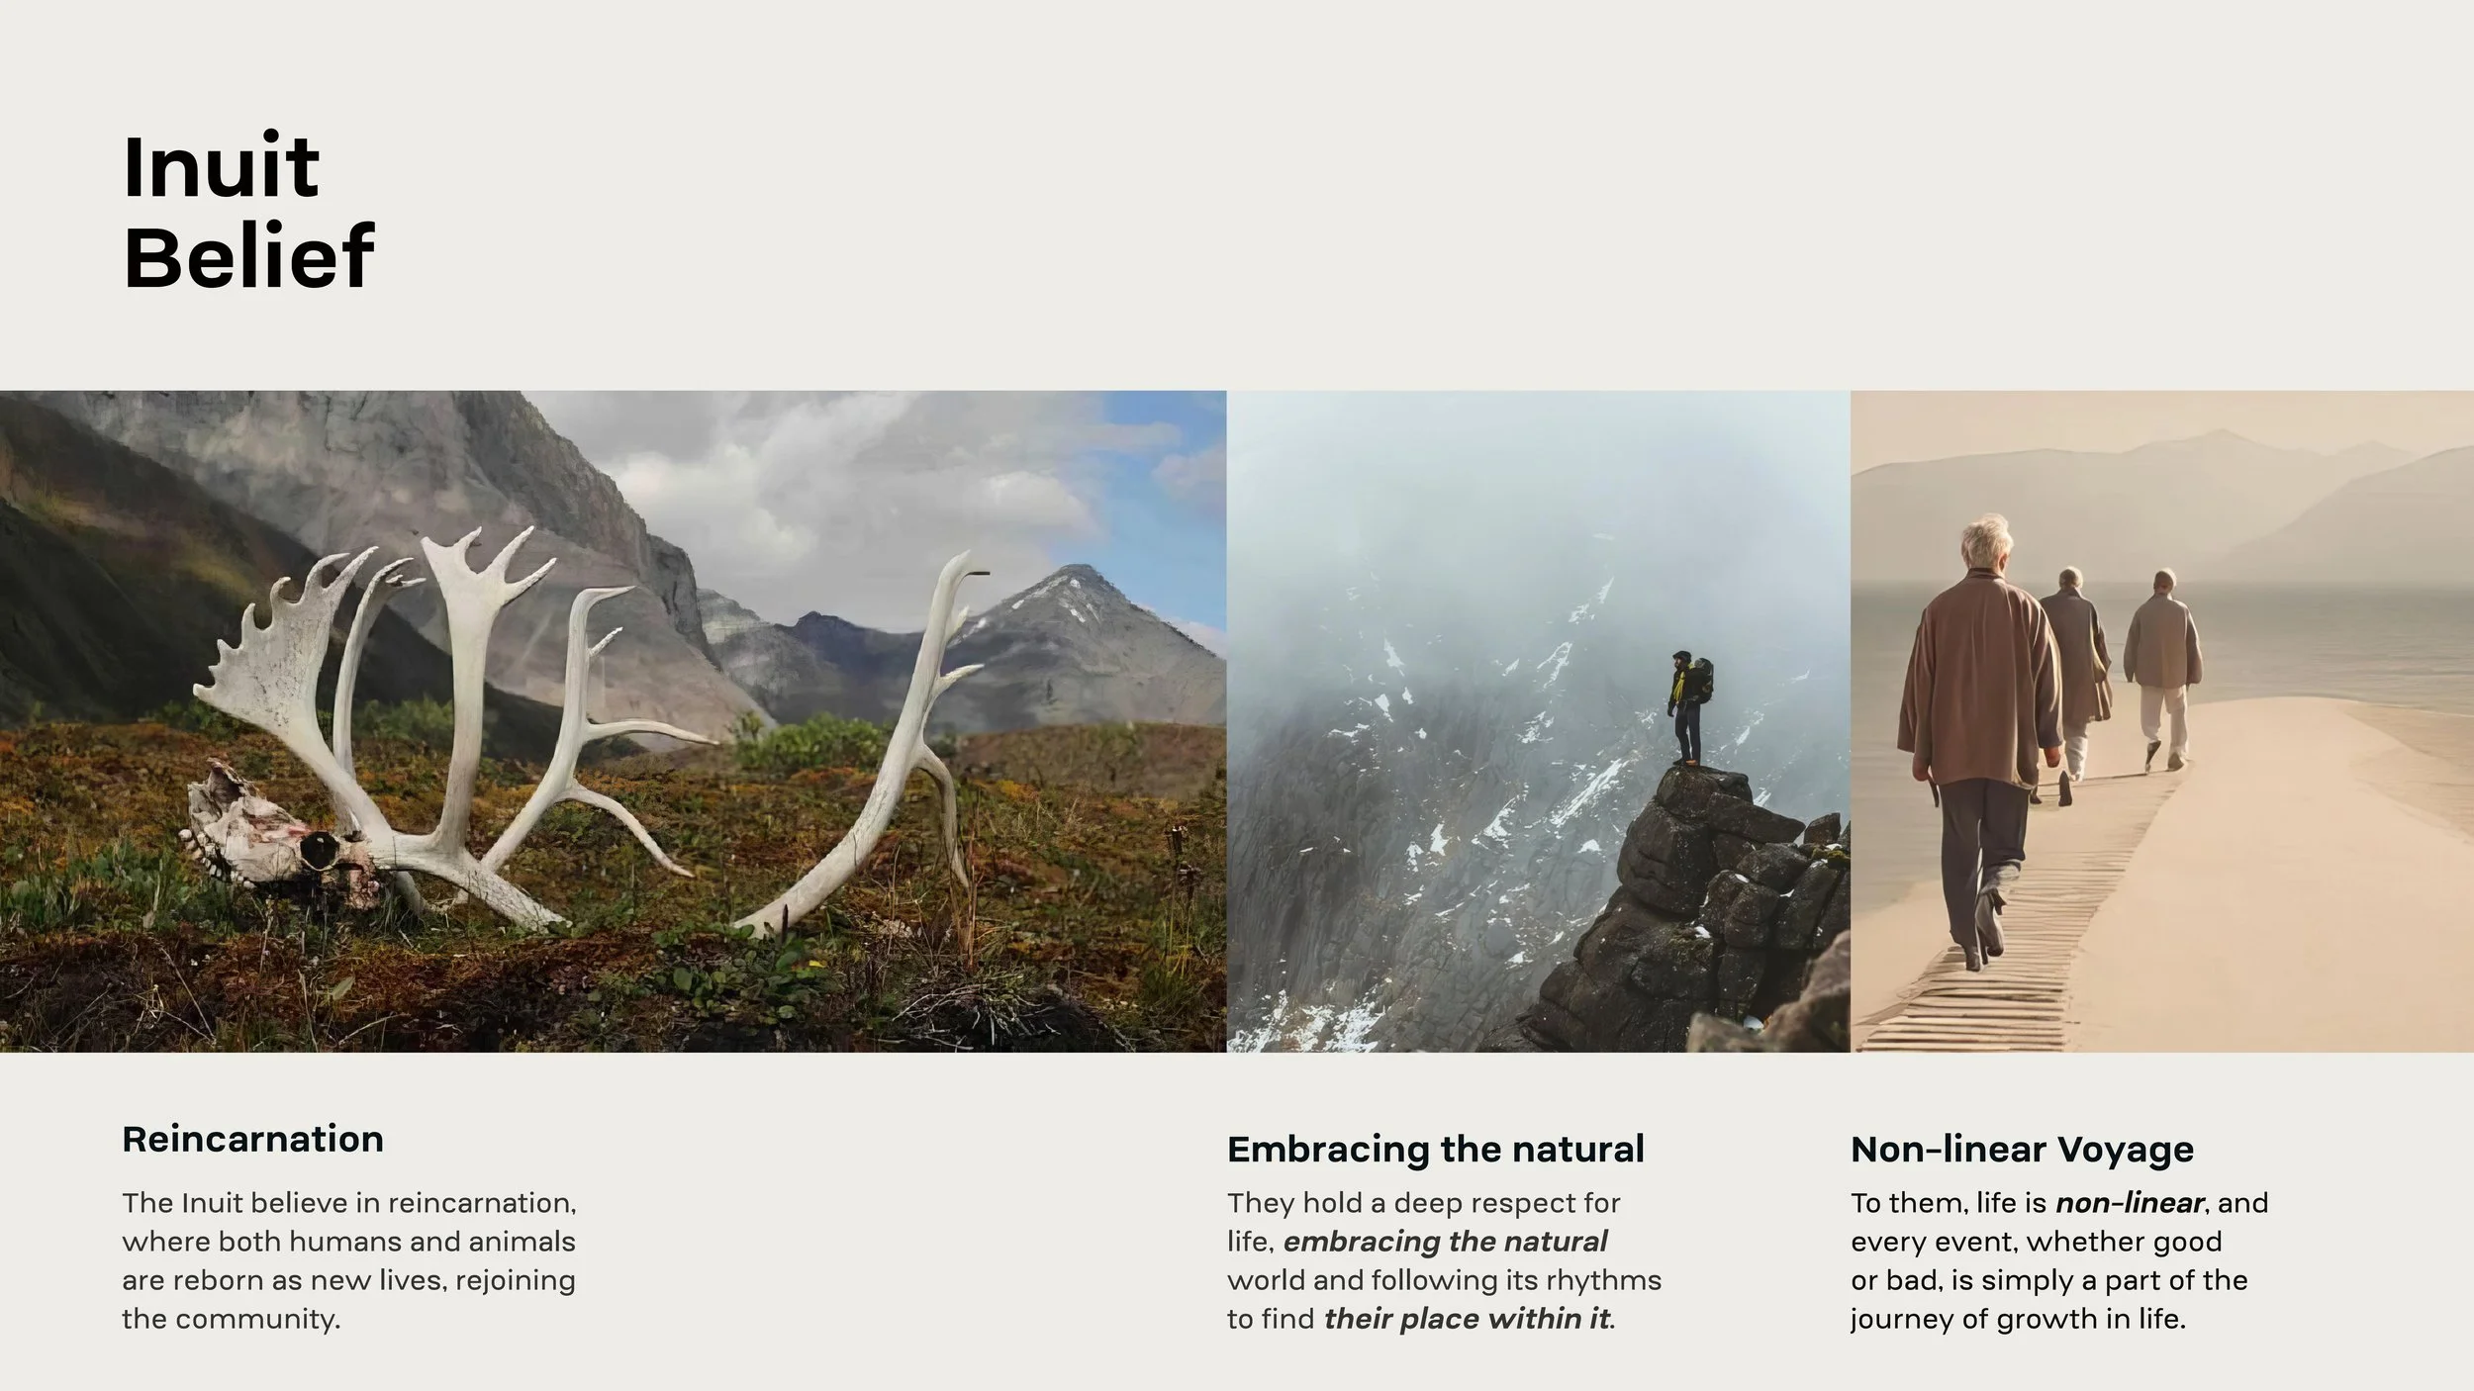Click the Inuit Belief slide title
This screenshot has width=2474, height=1391.
click(248, 211)
